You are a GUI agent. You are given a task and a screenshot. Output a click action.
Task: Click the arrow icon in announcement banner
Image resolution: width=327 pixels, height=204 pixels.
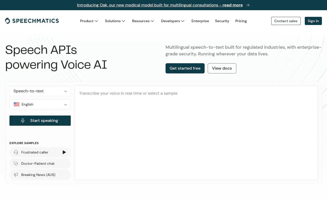coord(248,5)
